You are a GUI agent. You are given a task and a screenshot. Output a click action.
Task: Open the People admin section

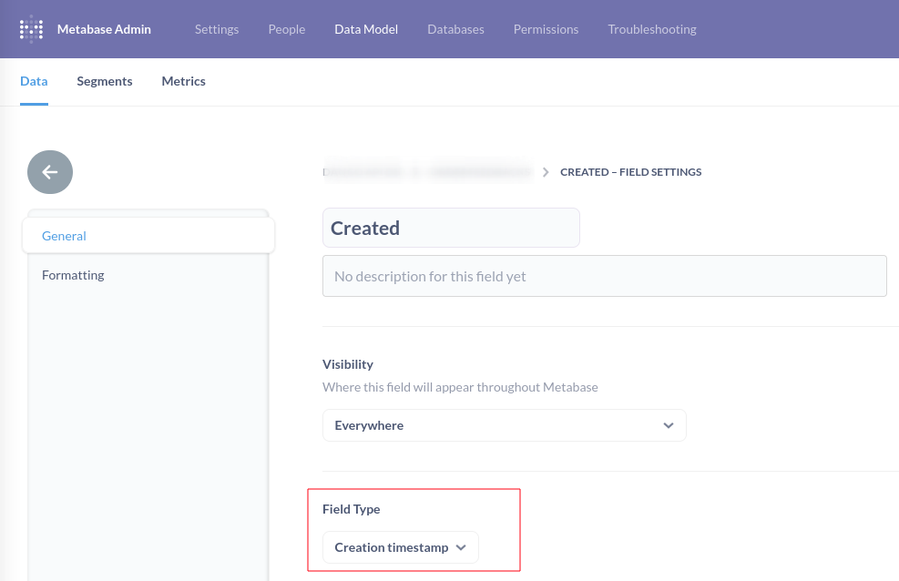tap(286, 29)
